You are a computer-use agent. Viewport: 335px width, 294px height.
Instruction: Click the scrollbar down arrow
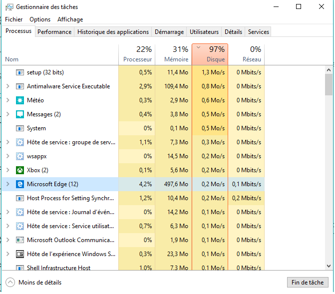[x=329, y=266]
